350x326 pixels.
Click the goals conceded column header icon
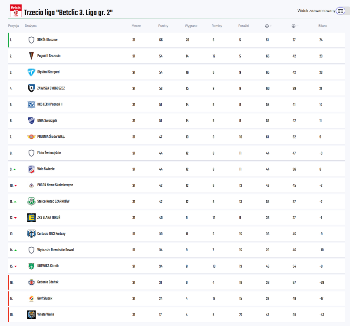click(293, 26)
